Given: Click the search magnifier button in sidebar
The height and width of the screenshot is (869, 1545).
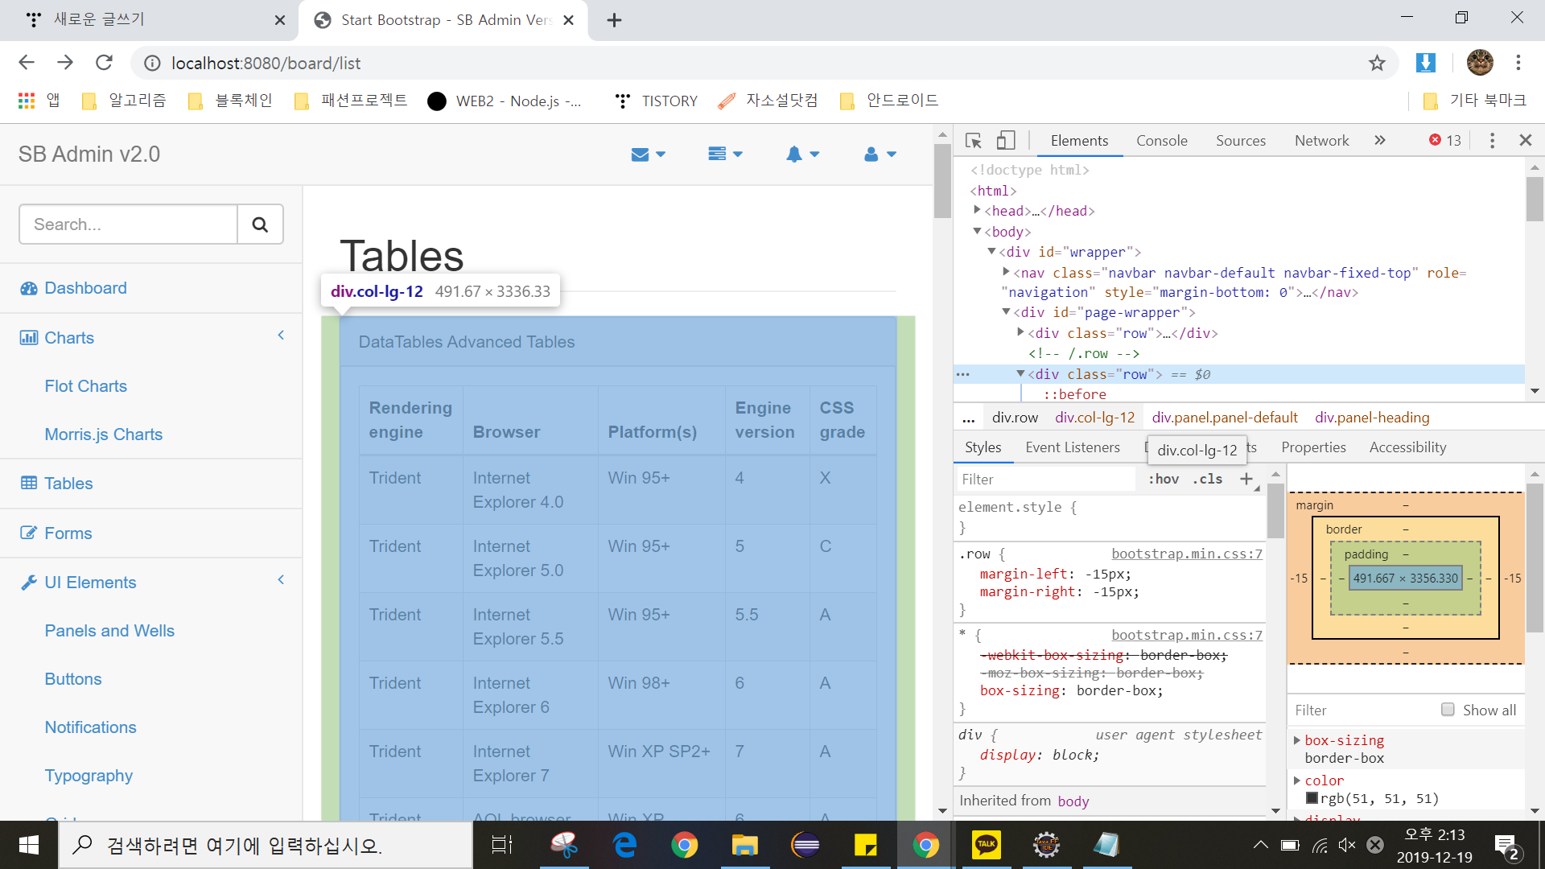Looking at the screenshot, I should 260,224.
